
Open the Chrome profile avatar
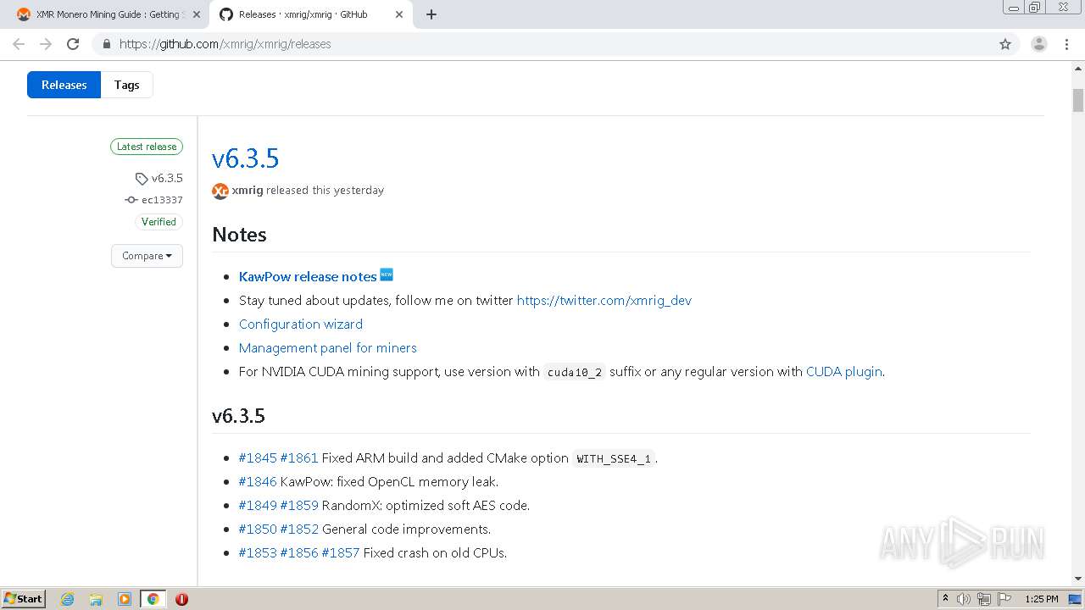1039,44
